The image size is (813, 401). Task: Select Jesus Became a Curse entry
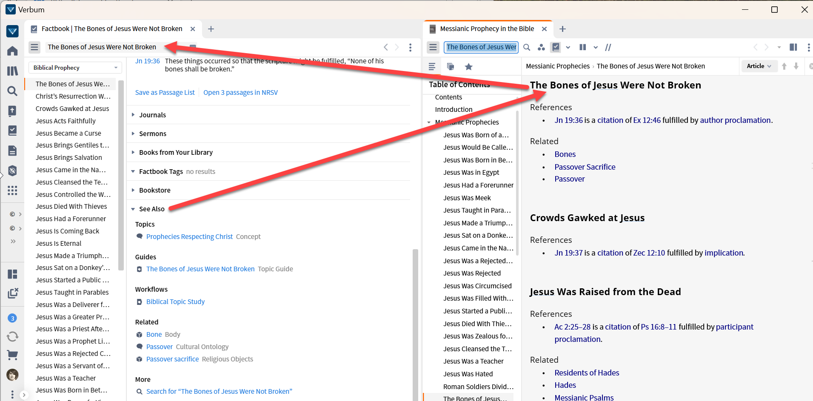click(x=68, y=133)
